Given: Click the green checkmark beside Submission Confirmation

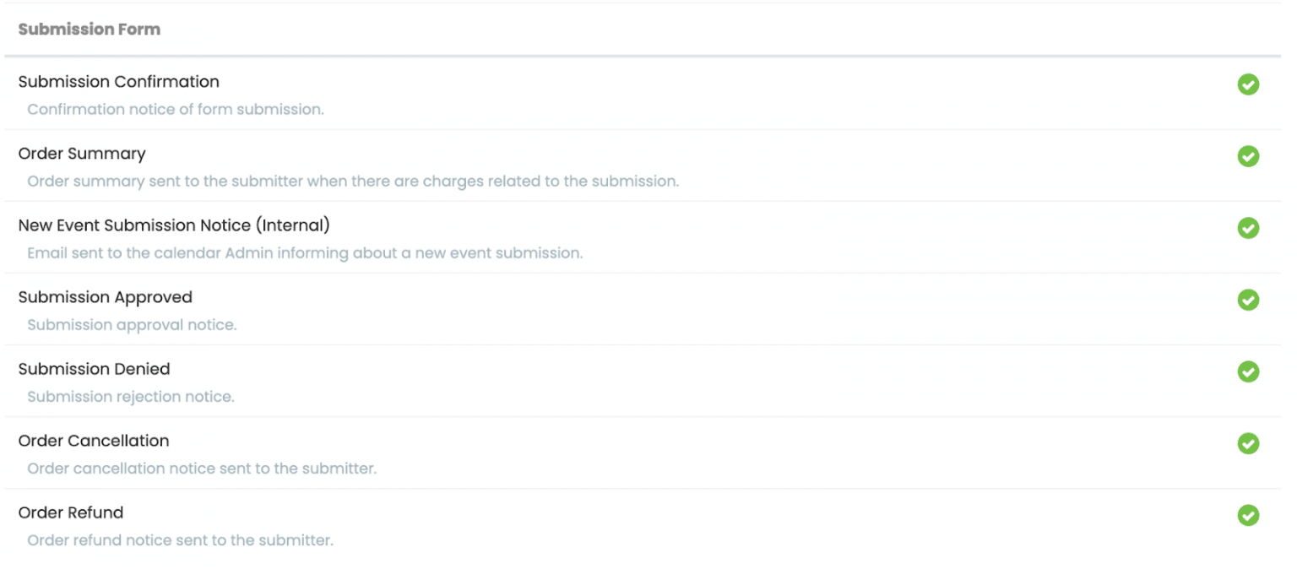Looking at the screenshot, I should (x=1248, y=84).
